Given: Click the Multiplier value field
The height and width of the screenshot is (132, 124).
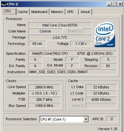Looking at the screenshot, I should pyautogui.click(x=44, y=93).
